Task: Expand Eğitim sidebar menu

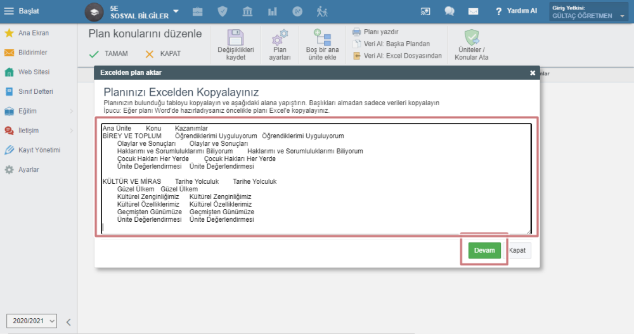Action: point(39,111)
